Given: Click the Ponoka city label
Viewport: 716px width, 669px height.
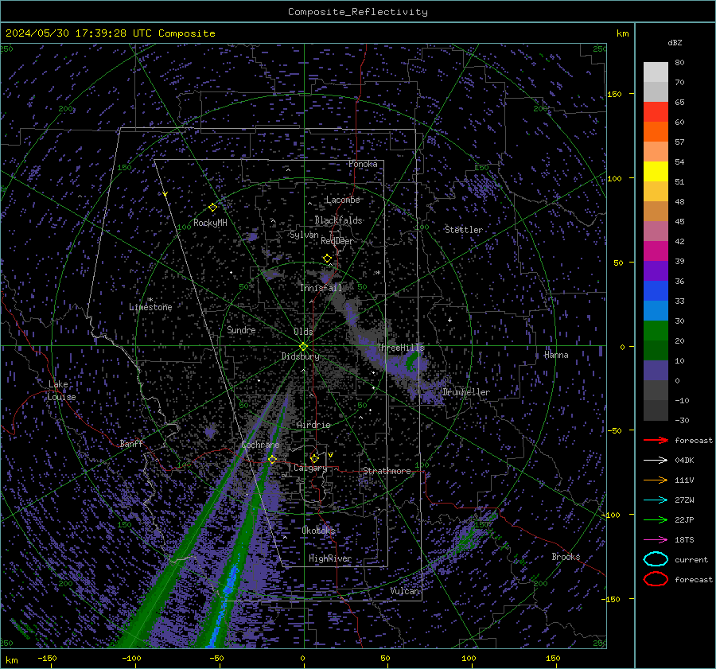Looking at the screenshot, I should (x=363, y=164).
